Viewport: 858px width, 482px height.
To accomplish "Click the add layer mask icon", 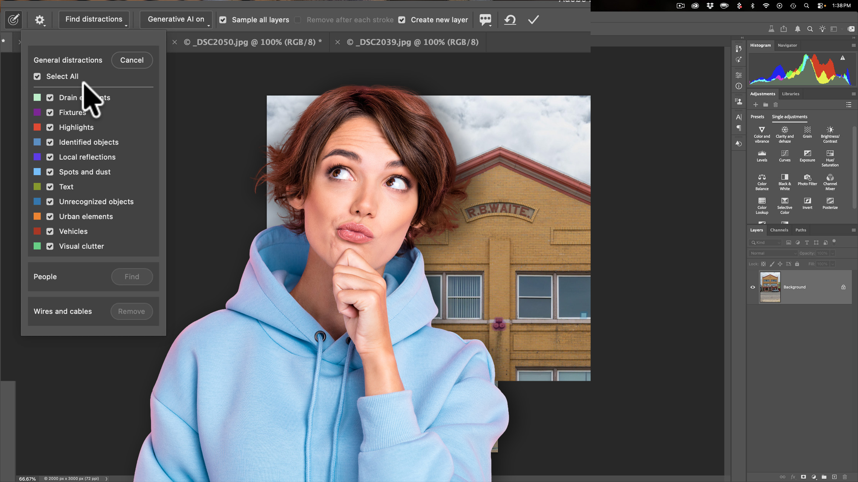I will tap(804, 477).
